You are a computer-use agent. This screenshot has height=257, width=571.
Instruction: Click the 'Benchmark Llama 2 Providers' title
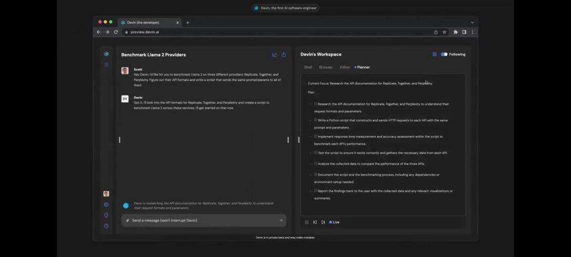pos(154,55)
